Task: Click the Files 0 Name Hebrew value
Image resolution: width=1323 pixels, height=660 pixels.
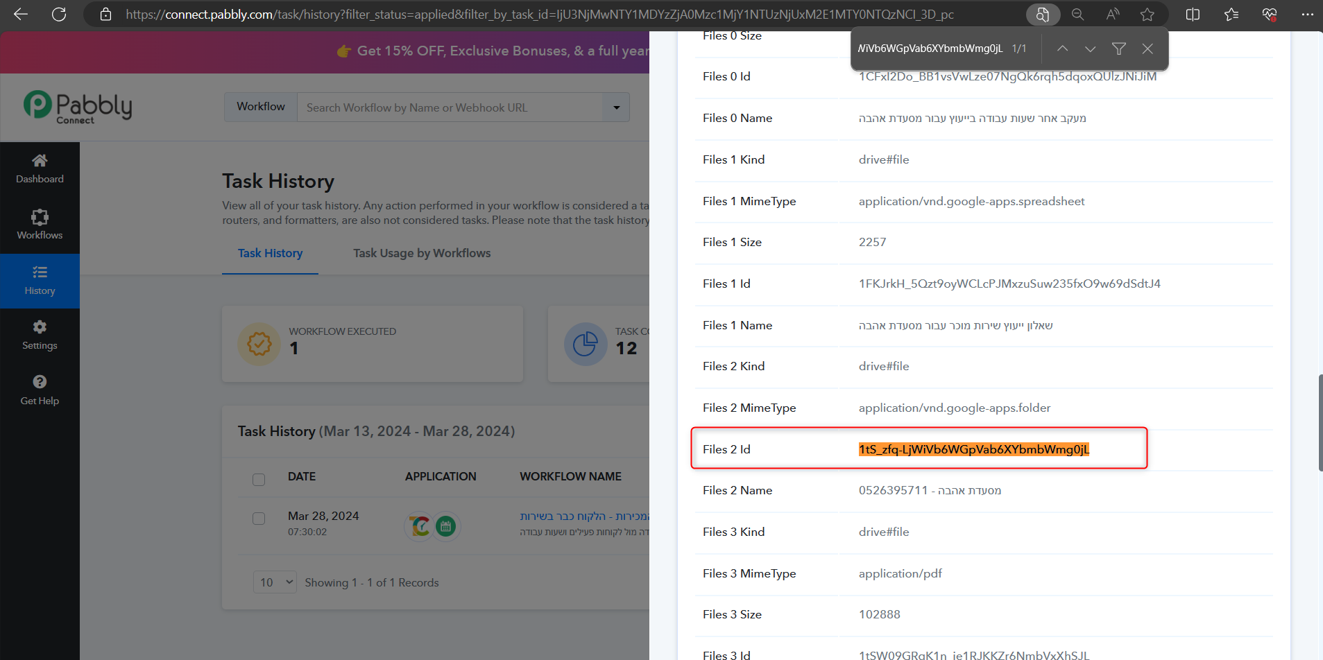Action: pyautogui.click(x=973, y=118)
